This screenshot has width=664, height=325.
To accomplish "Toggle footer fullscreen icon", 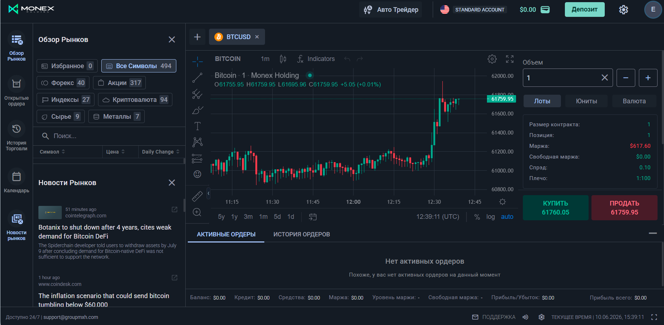I will [x=654, y=317].
